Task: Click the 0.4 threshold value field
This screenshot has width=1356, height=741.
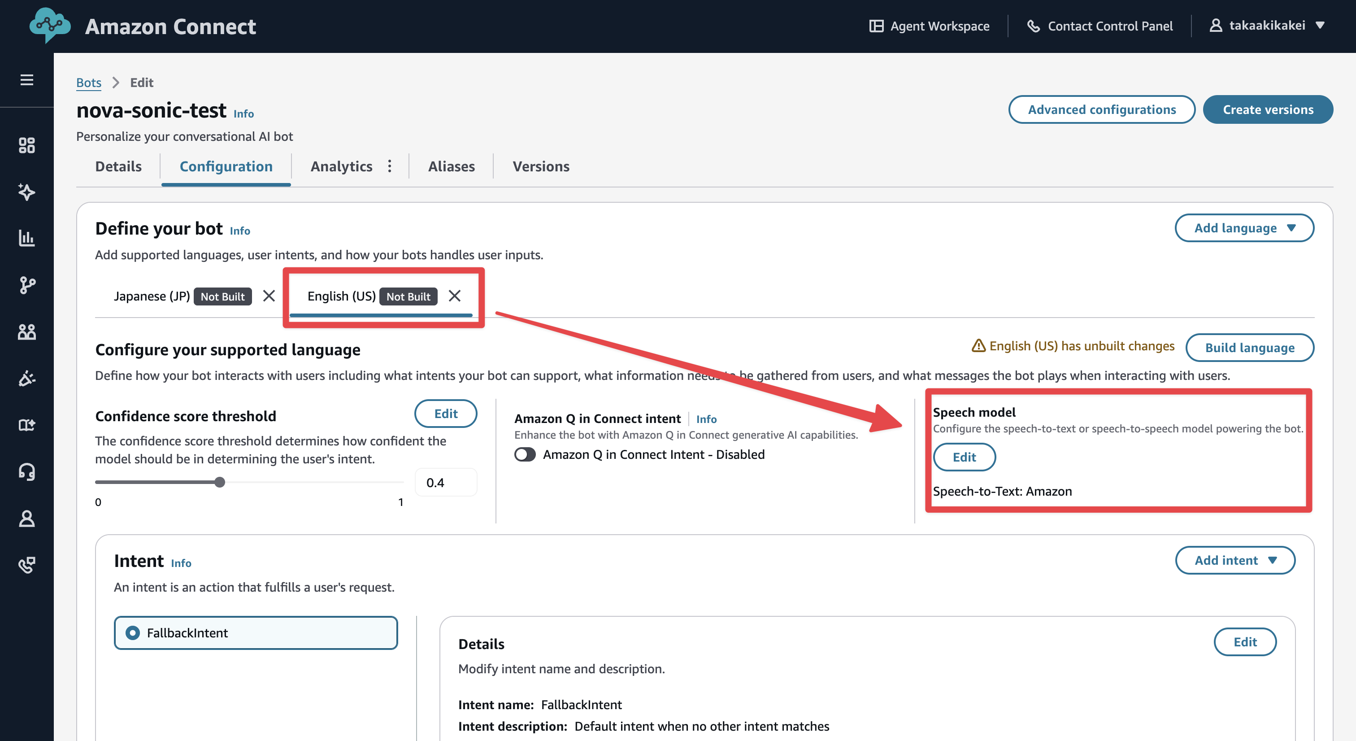Action: point(445,483)
